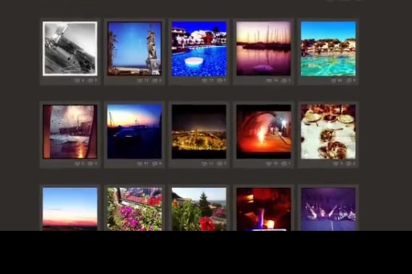
Task: Click the likes icon under the fireworks photo
Action: point(269,164)
